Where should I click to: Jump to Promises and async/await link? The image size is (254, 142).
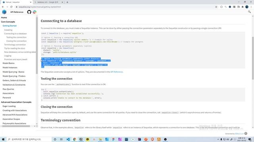pos(16,60)
